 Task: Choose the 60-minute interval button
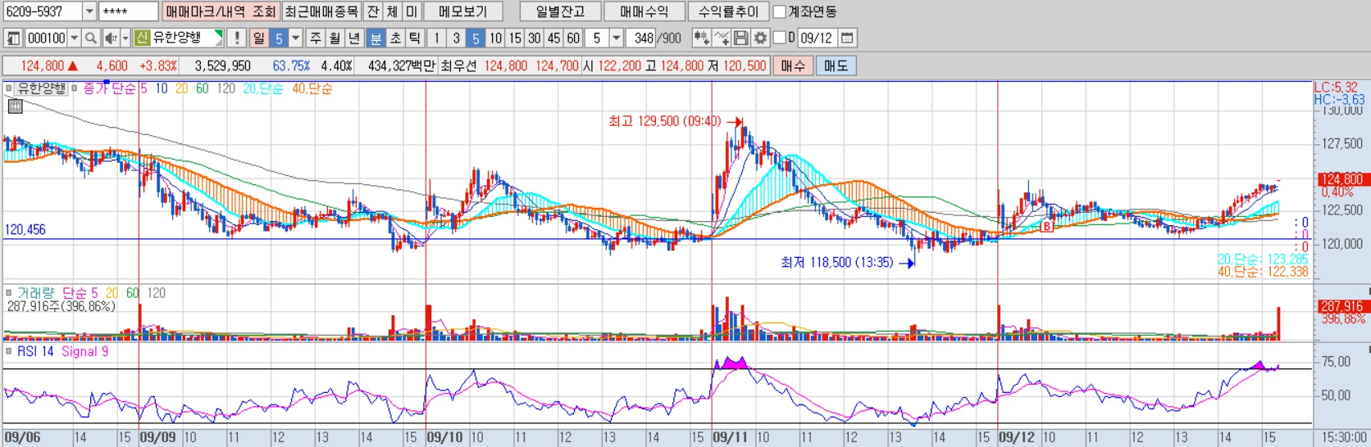tap(573, 38)
